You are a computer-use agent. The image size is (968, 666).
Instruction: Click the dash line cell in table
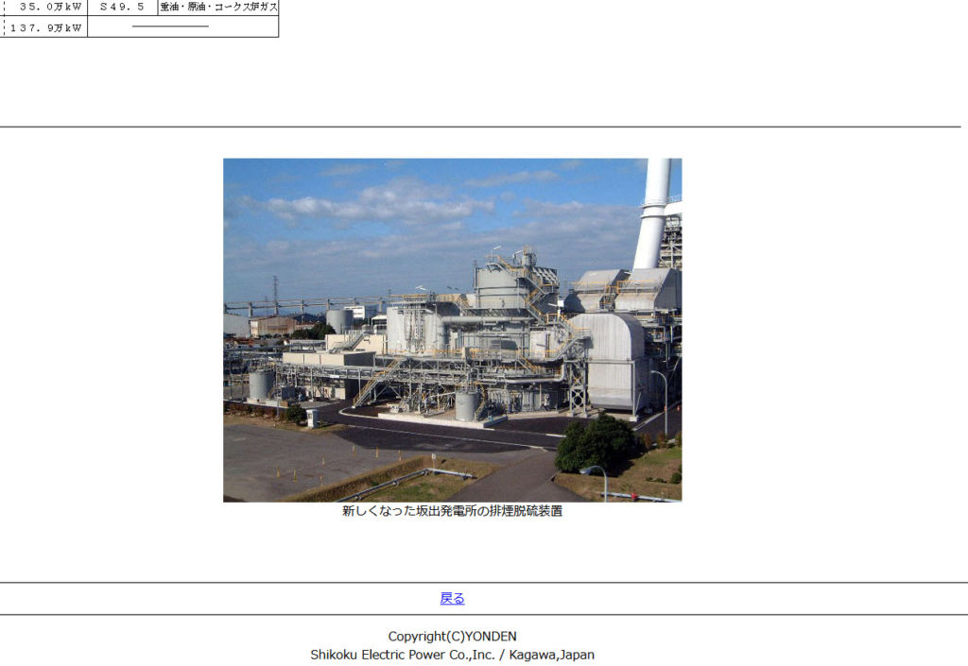[170, 27]
